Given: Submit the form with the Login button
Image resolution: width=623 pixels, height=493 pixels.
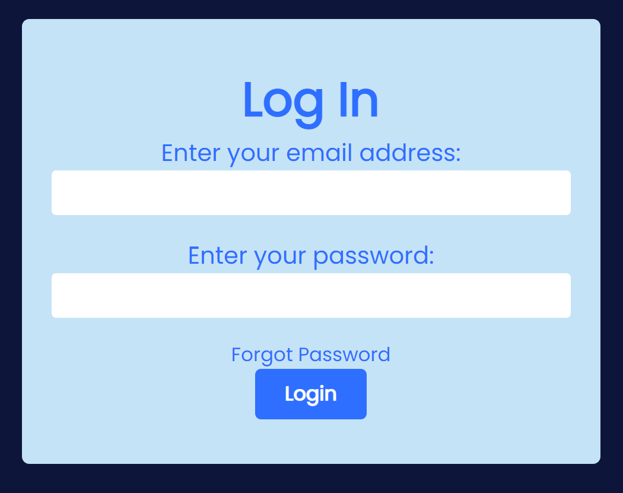Looking at the screenshot, I should (311, 394).
